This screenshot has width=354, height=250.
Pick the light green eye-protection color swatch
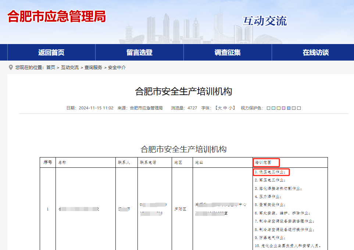274,108
